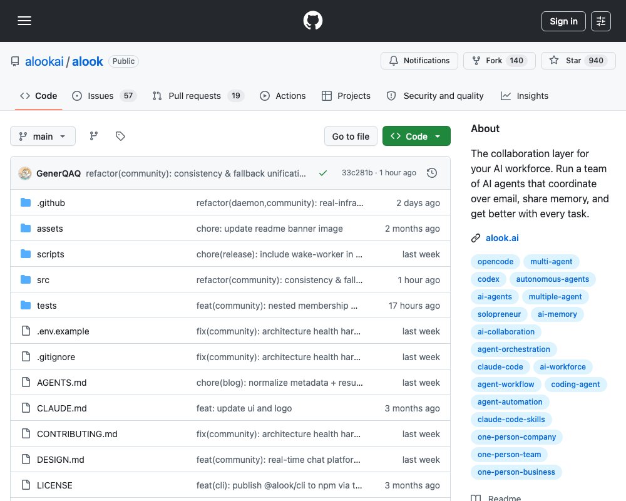626x501 pixels.
Task: Open the CLAUDE.md file
Action: (x=61, y=408)
